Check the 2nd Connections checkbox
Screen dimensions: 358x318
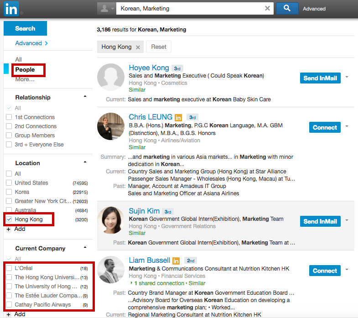pyautogui.click(x=9, y=126)
